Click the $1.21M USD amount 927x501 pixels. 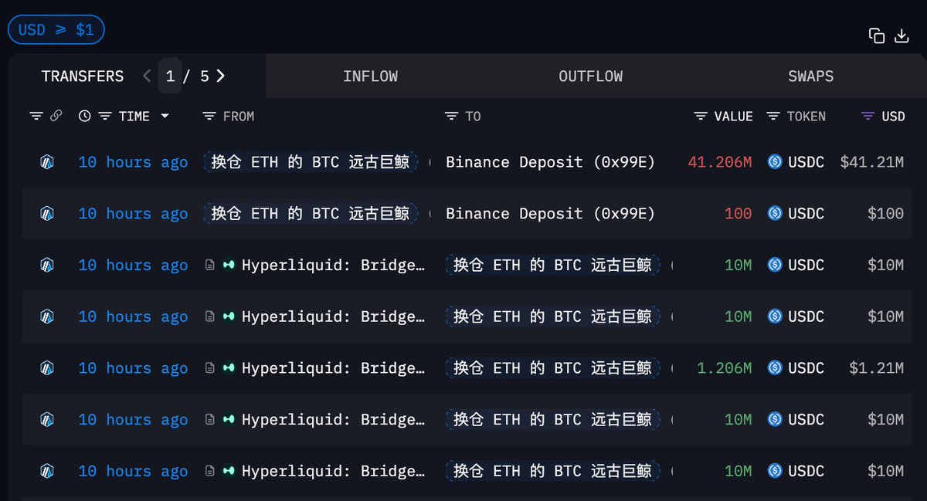click(876, 367)
